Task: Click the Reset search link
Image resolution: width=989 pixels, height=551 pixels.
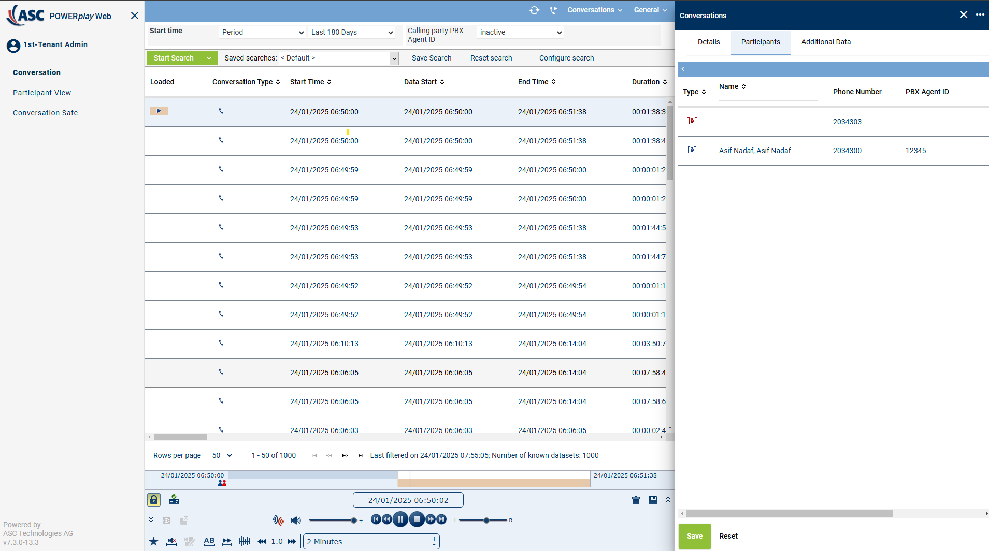Action: pyautogui.click(x=491, y=58)
